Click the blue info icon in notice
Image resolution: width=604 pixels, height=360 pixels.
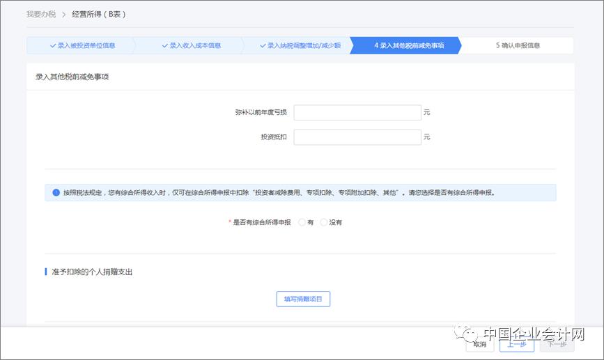click(x=56, y=192)
